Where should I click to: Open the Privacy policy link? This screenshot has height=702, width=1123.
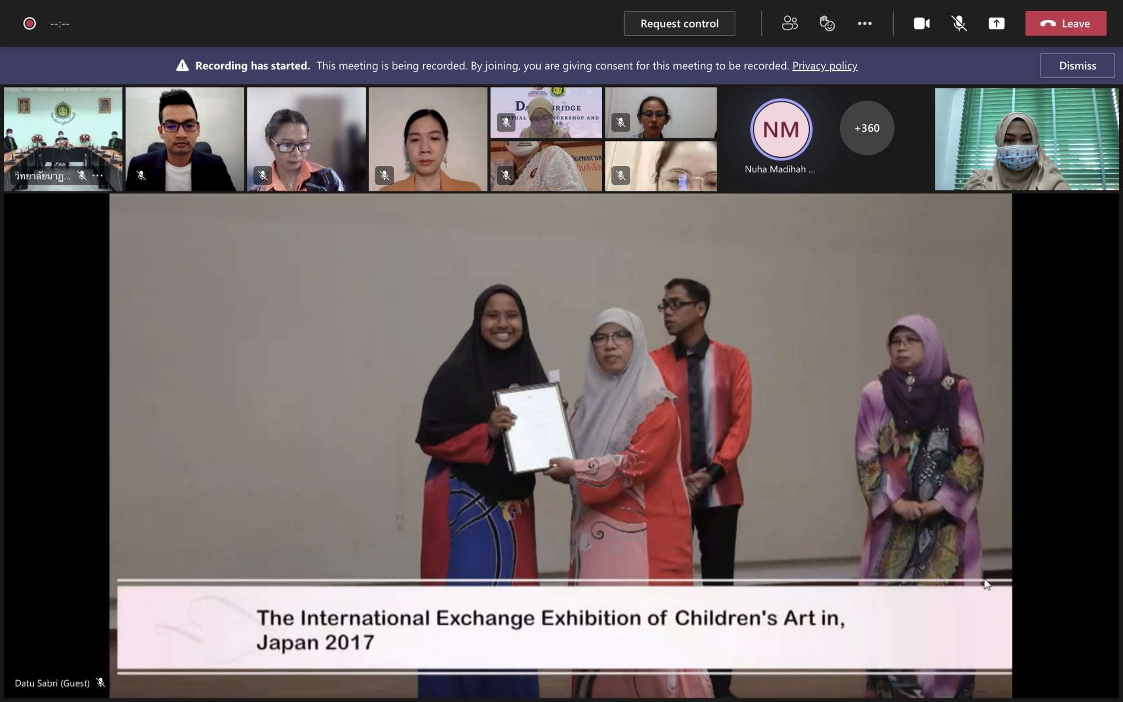click(x=824, y=66)
